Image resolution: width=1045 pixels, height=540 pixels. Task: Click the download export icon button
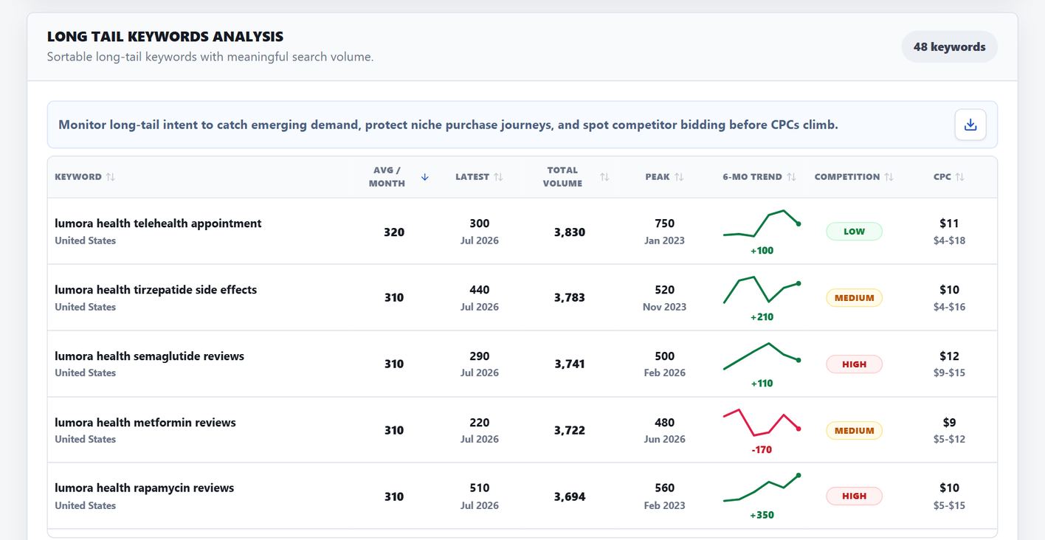pos(970,125)
